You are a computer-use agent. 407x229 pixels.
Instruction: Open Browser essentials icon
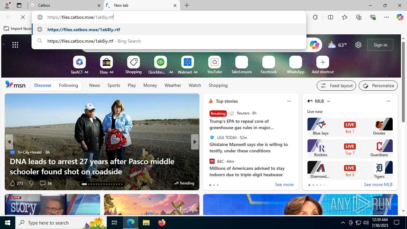coord(373,17)
